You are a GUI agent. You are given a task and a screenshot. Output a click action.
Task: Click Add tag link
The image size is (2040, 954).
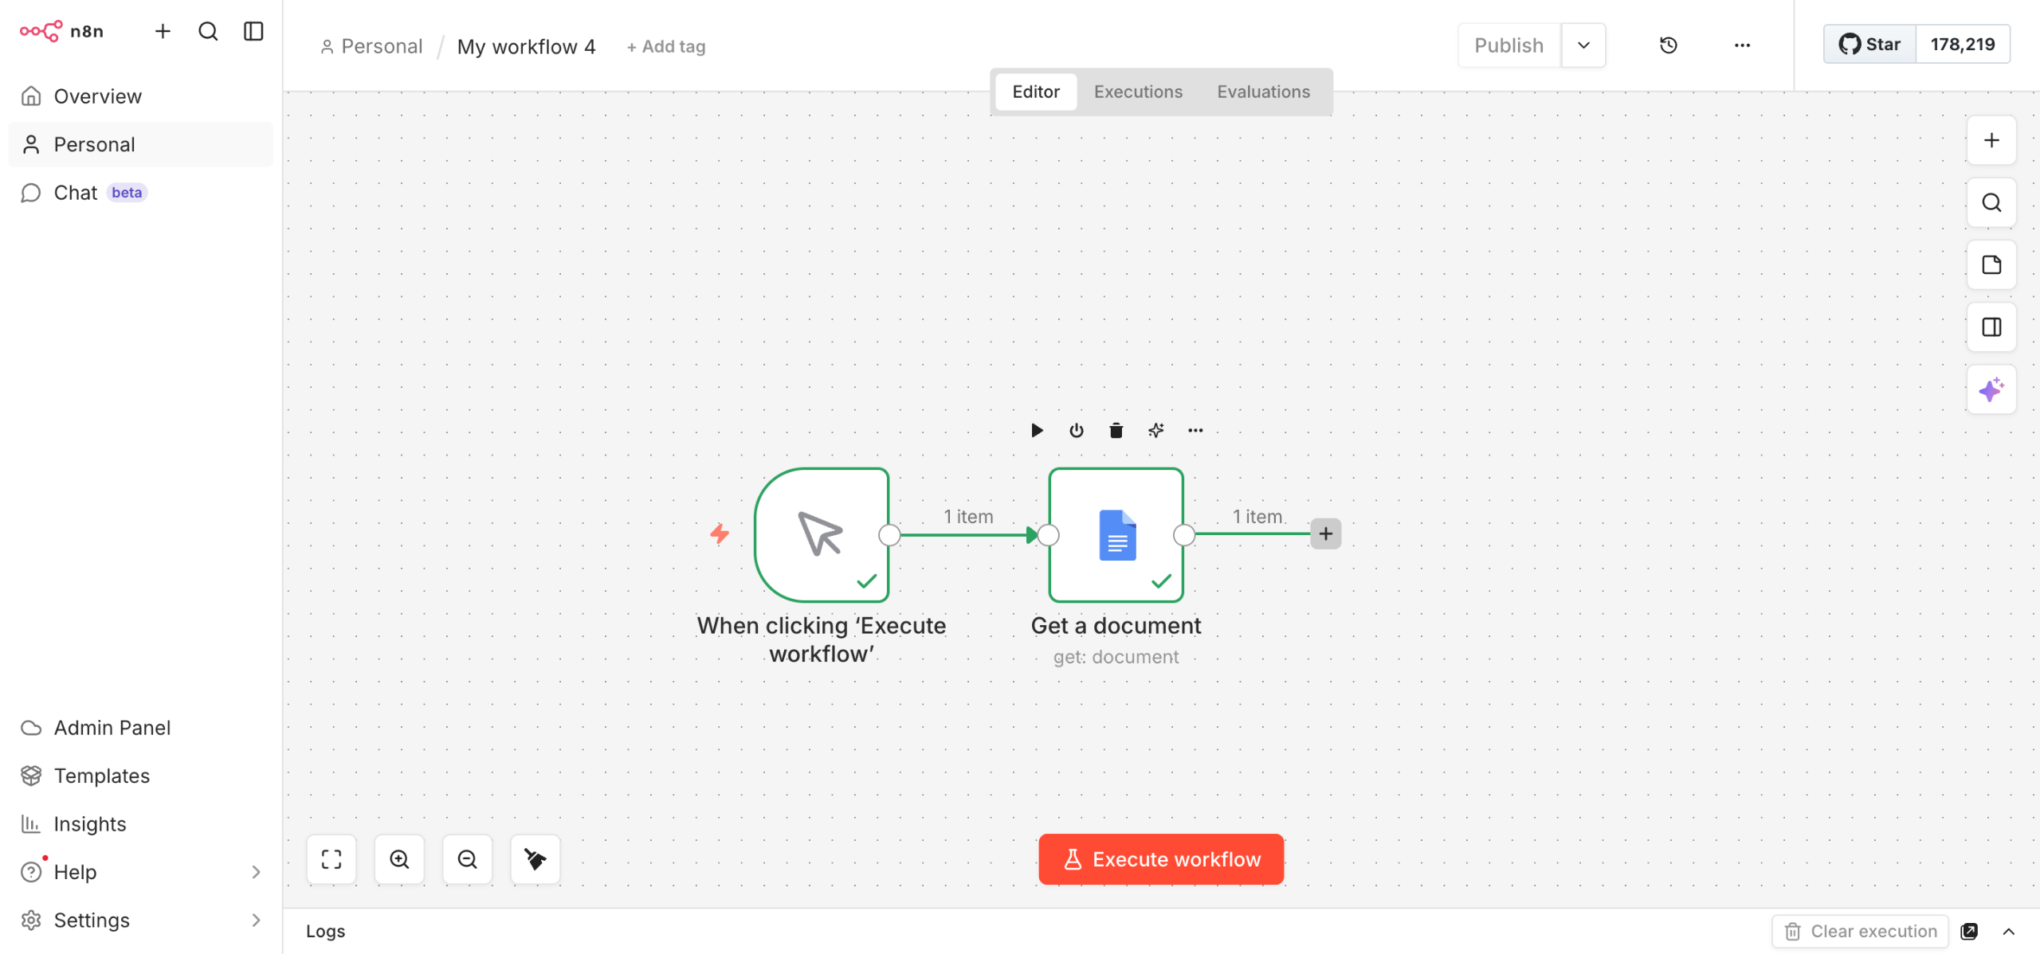666,47
